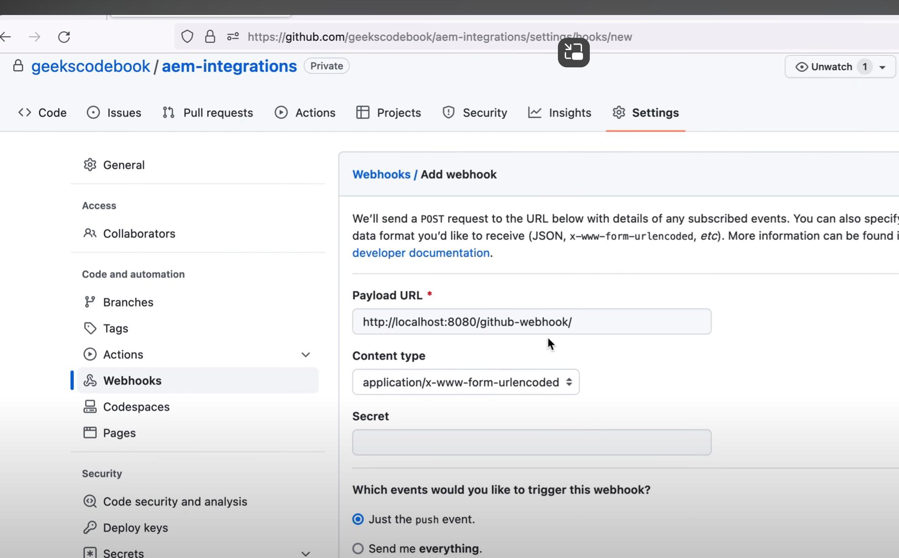Viewport: 899px width, 558px height.
Task: Open the Branches settings page
Action: pyautogui.click(x=199, y=302)
